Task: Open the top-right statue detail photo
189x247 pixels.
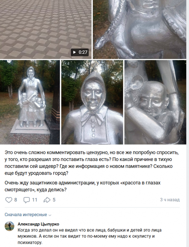Action: 140,29
